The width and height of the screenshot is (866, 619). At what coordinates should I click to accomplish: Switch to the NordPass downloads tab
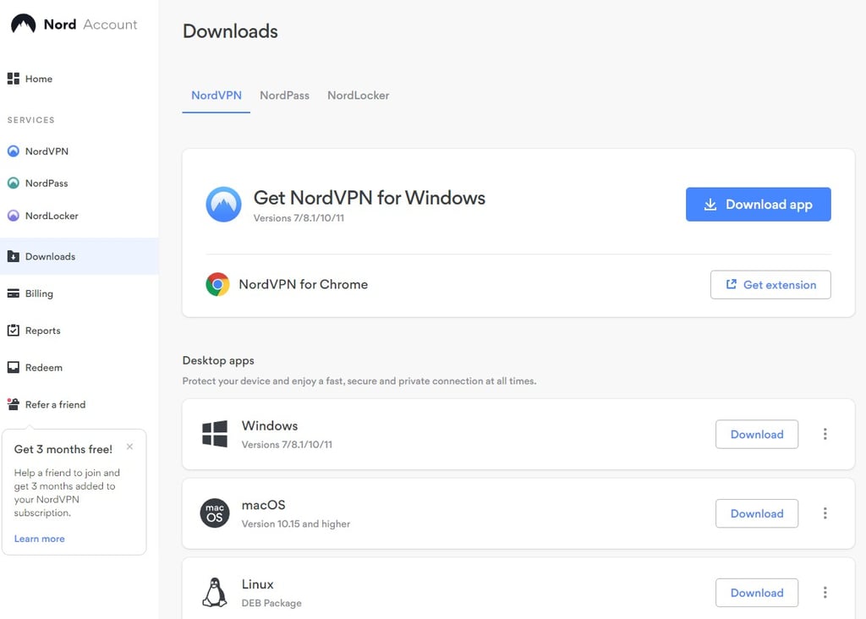(x=284, y=96)
